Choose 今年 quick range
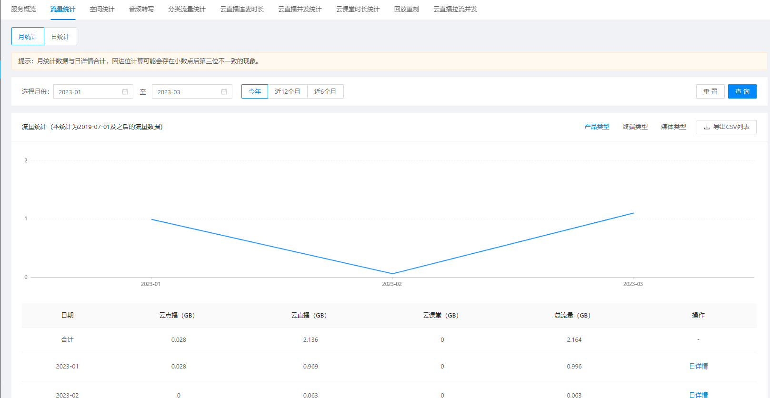770x398 pixels. pyautogui.click(x=255, y=91)
